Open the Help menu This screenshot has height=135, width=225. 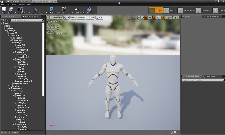[x=29, y=4]
